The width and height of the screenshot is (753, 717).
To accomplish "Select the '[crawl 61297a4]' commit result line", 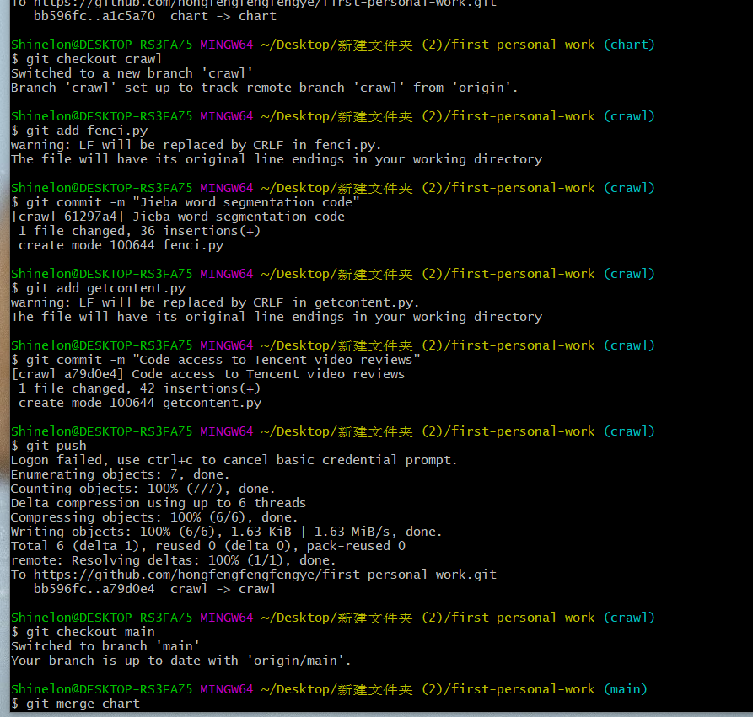I will (x=178, y=217).
